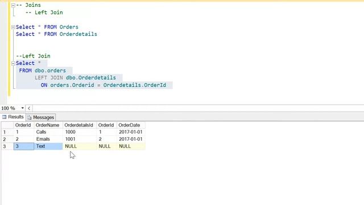
Task: Click the 2017-01-01 date in row 1
Action: 131,132
